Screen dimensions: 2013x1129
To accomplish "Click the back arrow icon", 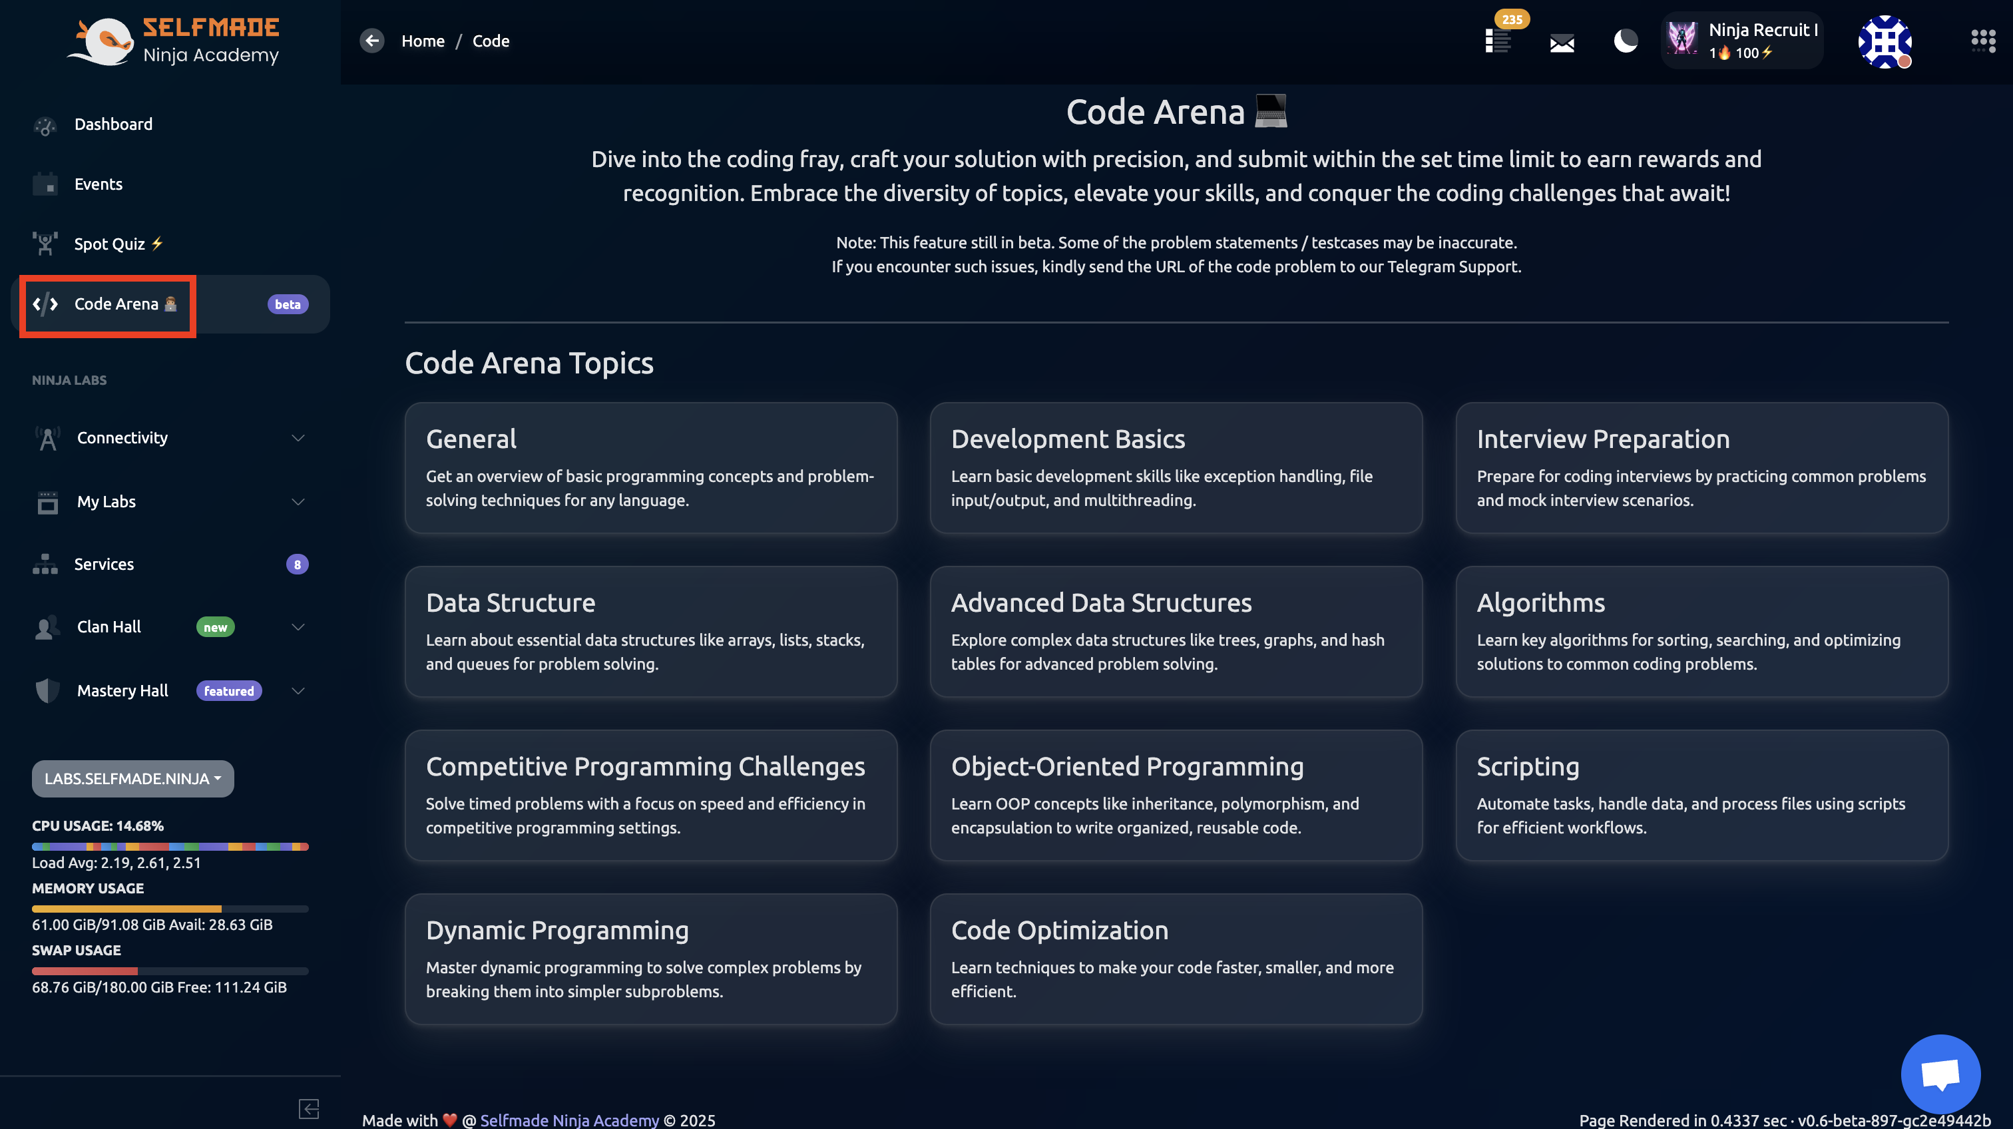I will point(372,41).
